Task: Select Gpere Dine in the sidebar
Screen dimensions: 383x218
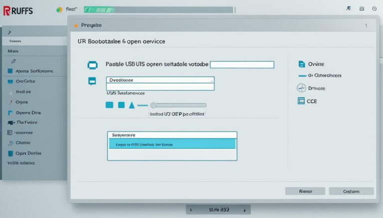Action: tap(28, 112)
